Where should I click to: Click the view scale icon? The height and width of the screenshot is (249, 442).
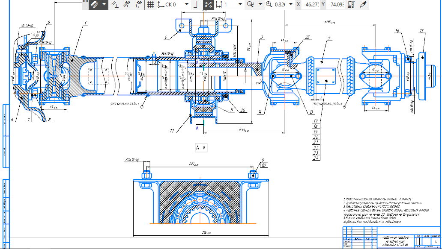coord(219,5)
